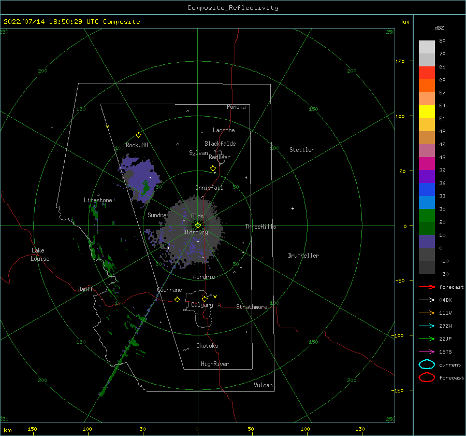Viewport: 466px width, 436px height.
Task: Click the Lake Louise label
Action: click(40, 255)
